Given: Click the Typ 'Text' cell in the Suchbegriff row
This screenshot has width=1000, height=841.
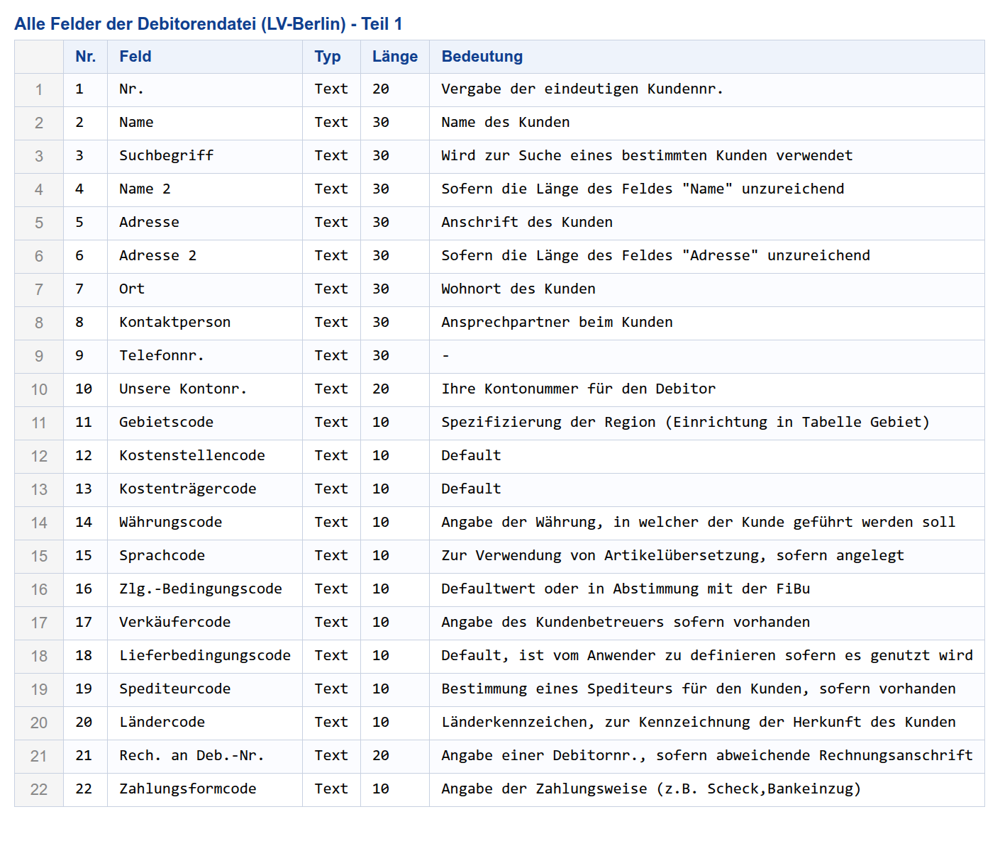Looking at the screenshot, I should 331,156.
